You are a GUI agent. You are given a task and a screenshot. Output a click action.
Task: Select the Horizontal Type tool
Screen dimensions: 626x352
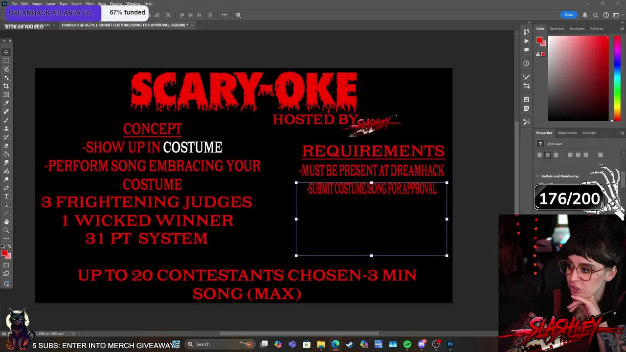(x=6, y=197)
